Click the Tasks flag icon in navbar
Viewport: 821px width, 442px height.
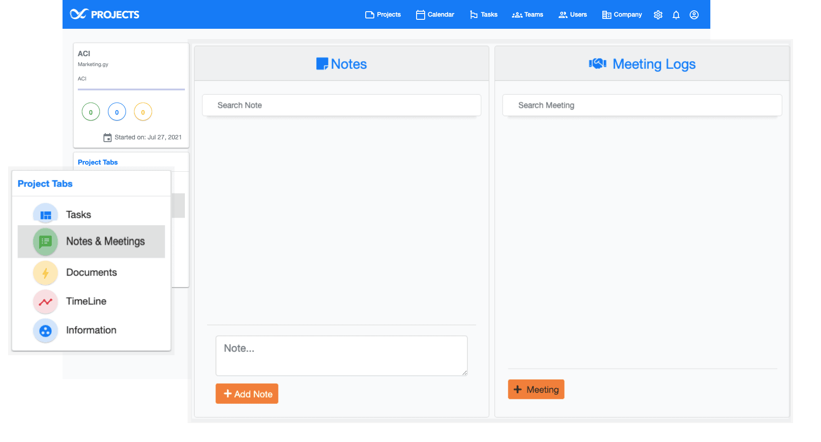coord(474,15)
